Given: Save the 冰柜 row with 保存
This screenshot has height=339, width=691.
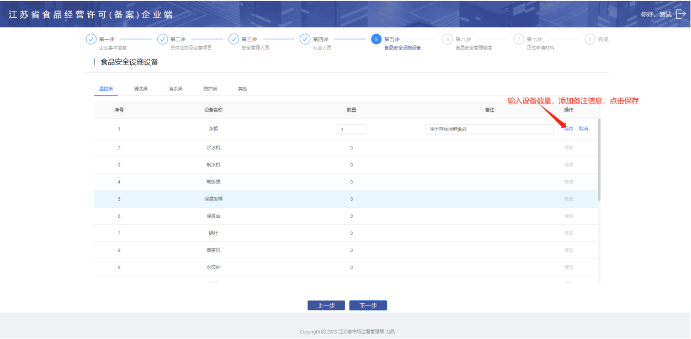Looking at the screenshot, I should click(568, 129).
